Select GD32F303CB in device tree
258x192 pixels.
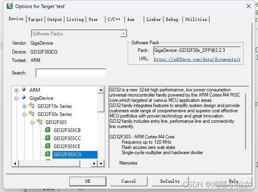point(67,130)
